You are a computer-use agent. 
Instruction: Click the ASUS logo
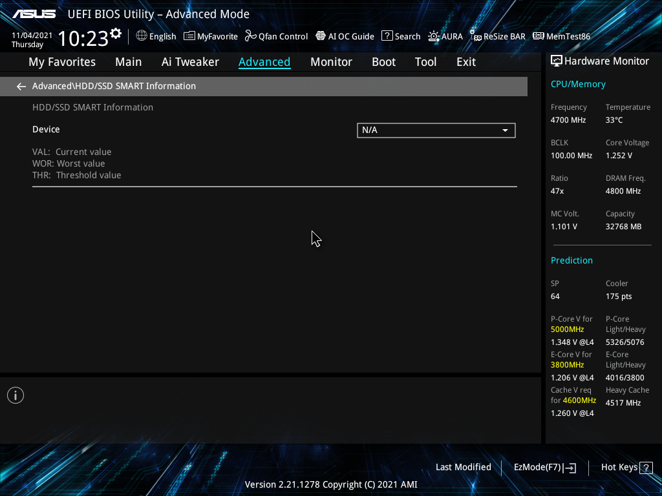point(34,14)
